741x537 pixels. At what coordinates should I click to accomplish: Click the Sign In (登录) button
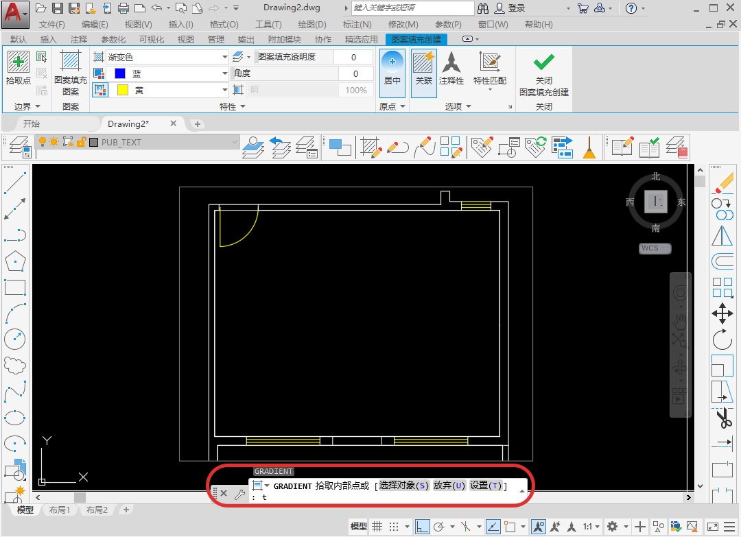509,8
